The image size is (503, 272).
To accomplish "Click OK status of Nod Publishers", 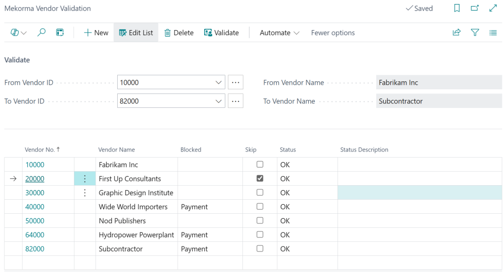I will point(285,221).
